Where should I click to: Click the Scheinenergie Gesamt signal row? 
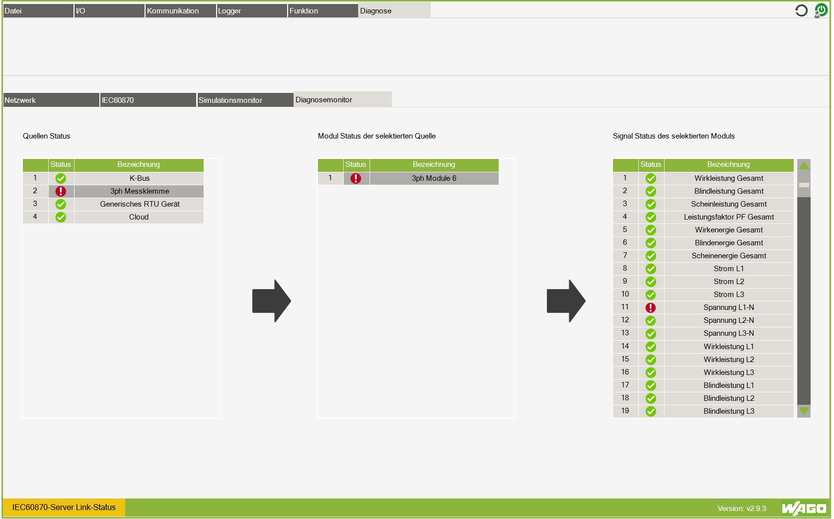[x=703, y=256]
